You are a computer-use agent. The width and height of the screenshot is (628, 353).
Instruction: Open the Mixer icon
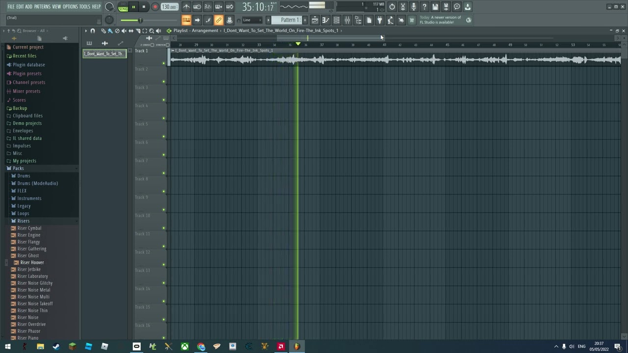(x=347, y=20)
